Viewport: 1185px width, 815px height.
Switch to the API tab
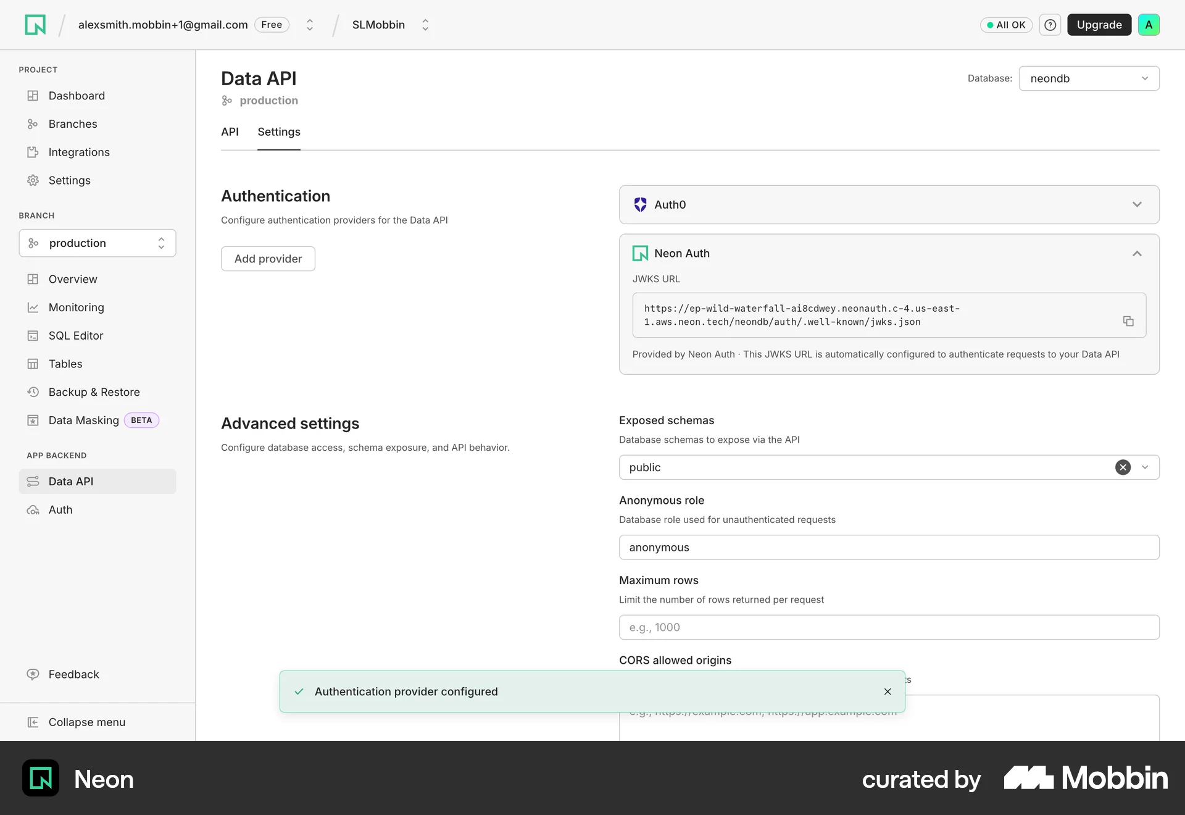pos(230,132)
